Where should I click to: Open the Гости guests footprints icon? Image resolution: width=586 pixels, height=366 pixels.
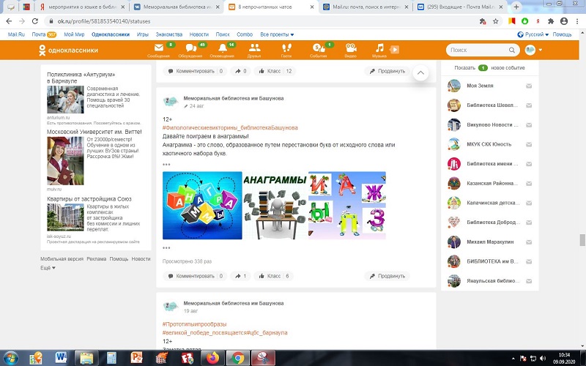pos(286,50)
